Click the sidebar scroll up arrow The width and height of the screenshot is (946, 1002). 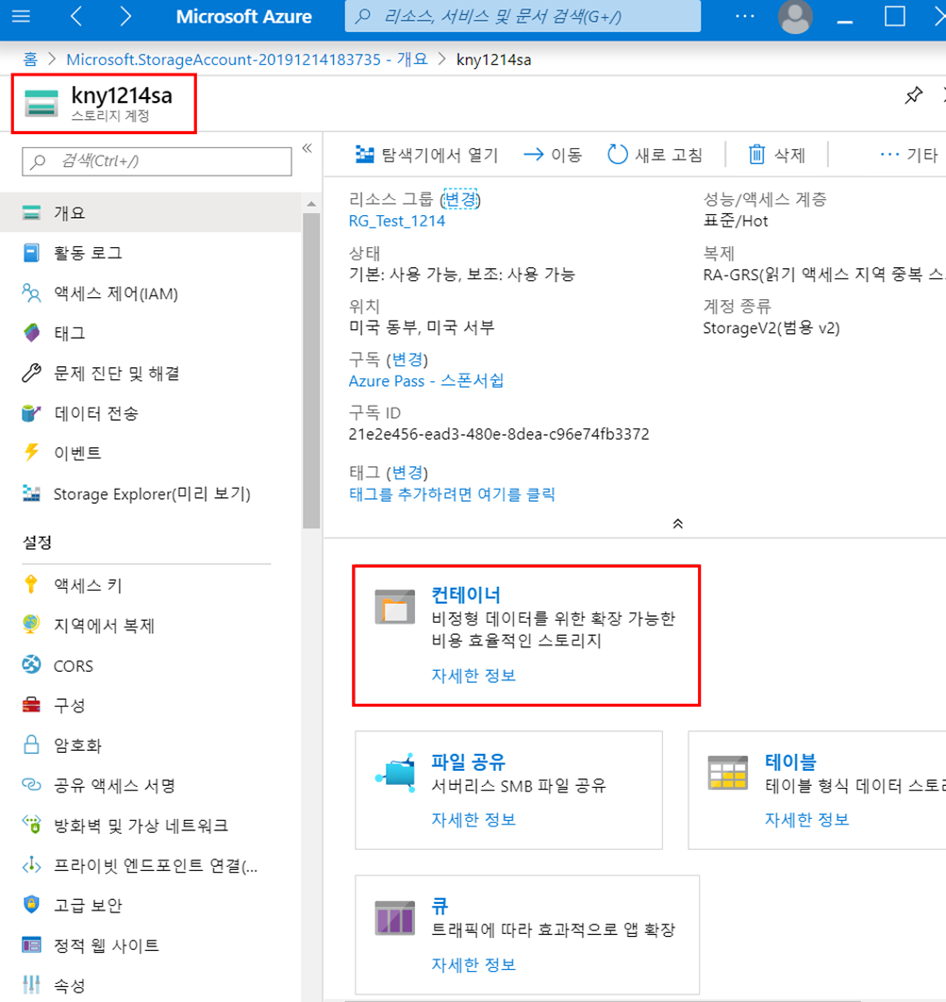311,204
